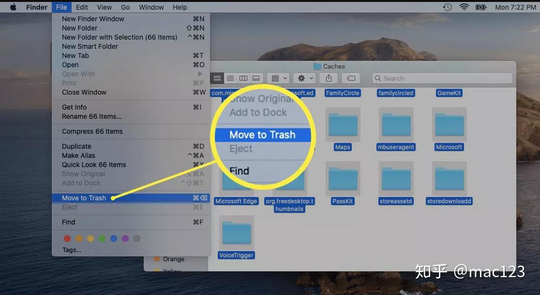Switch Caches window to column view

pyautogui.click(x=243, y=78)
